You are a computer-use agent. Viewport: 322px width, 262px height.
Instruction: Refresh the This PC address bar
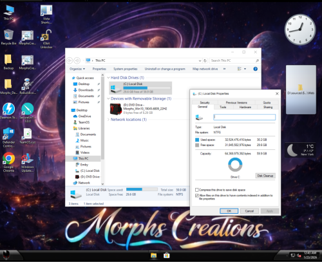205,61
